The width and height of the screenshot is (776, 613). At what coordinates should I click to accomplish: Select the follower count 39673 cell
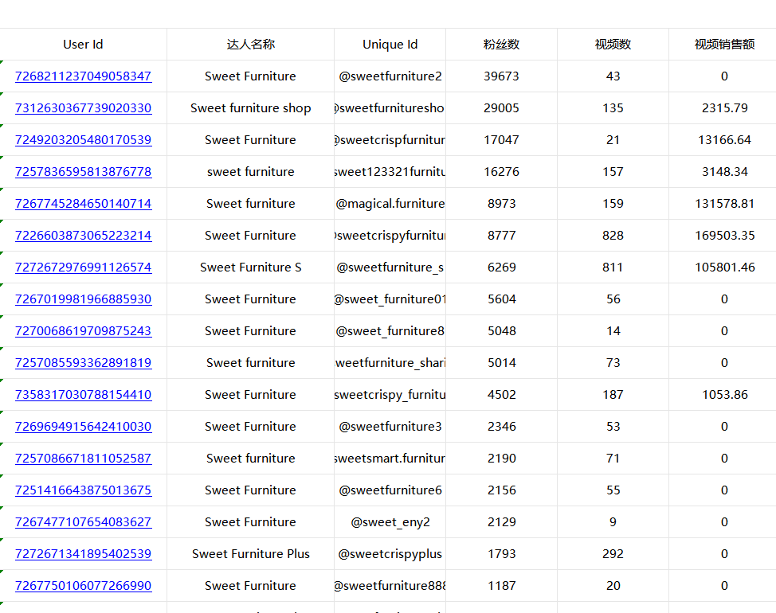tap(501, 76)
